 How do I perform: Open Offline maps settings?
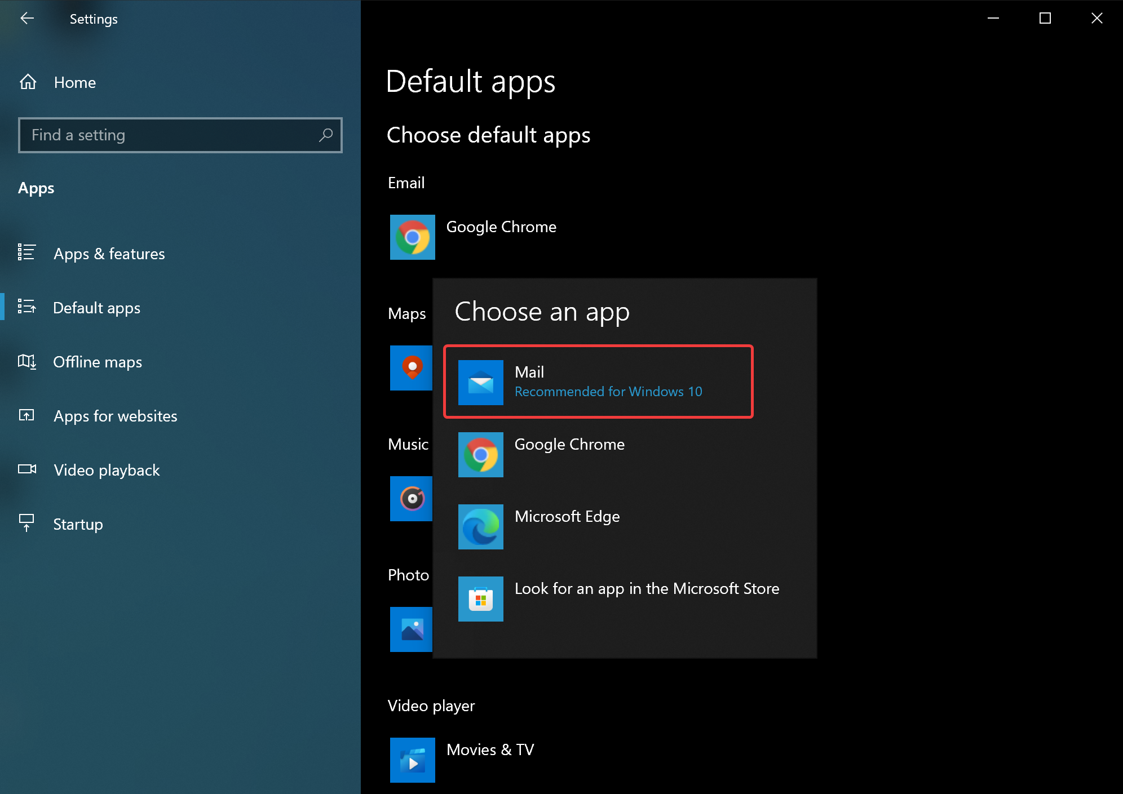click(x=180, y=362)
